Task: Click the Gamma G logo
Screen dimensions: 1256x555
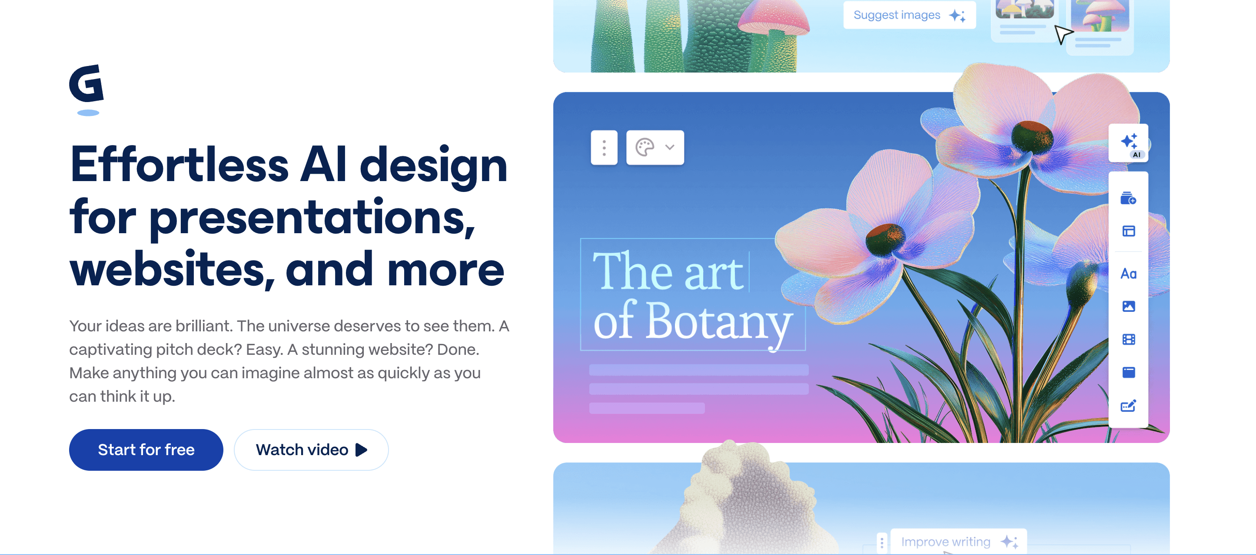Action: click(x=86, y=84)
